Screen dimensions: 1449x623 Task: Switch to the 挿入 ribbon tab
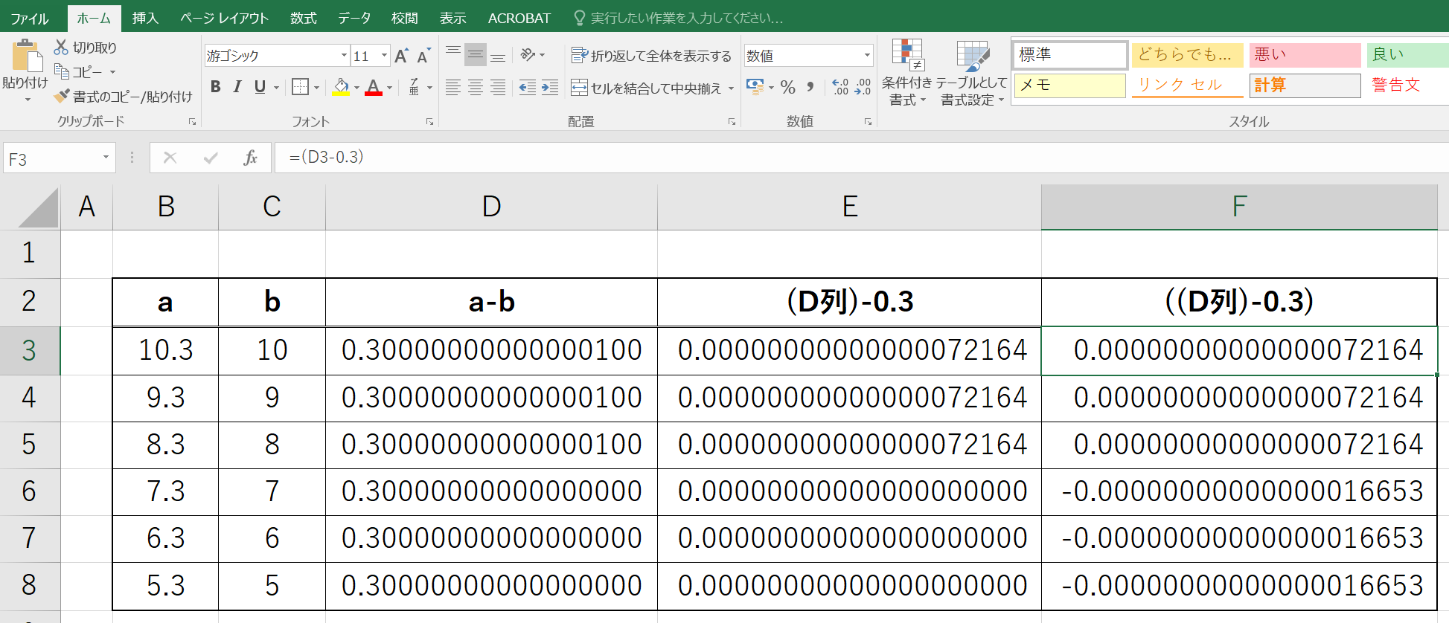[x=145, y=18]
